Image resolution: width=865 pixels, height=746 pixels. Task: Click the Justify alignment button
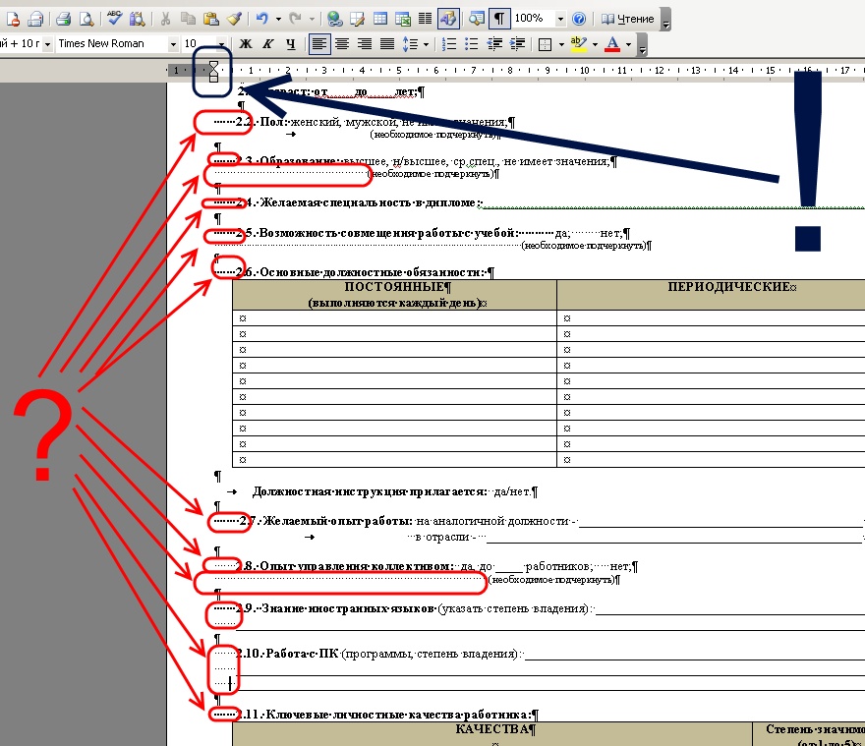click(387, 44)
